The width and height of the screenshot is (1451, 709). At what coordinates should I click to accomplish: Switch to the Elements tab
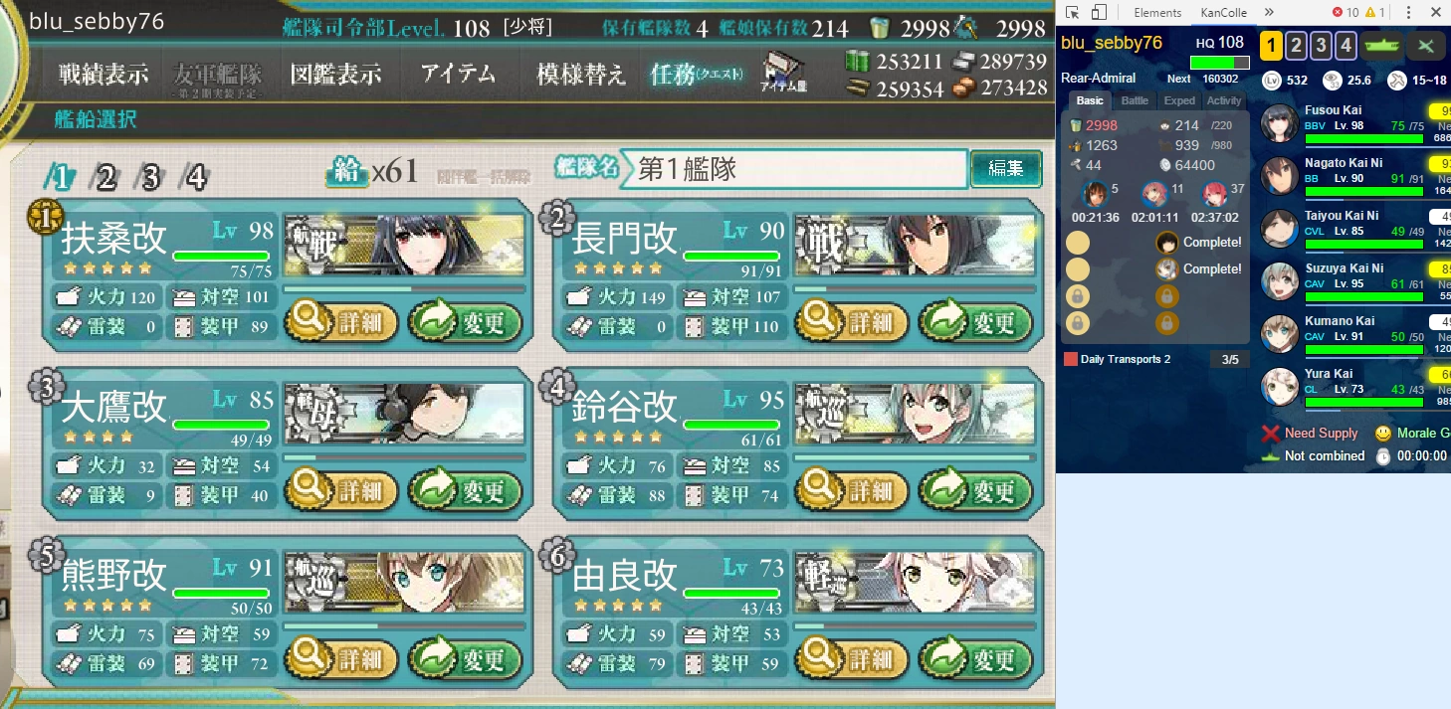point(1158,13)
